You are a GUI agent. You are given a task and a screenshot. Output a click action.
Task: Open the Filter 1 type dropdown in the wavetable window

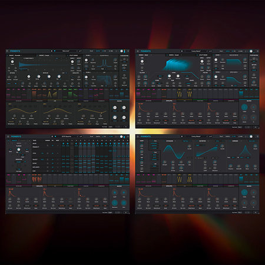(234, 55)
